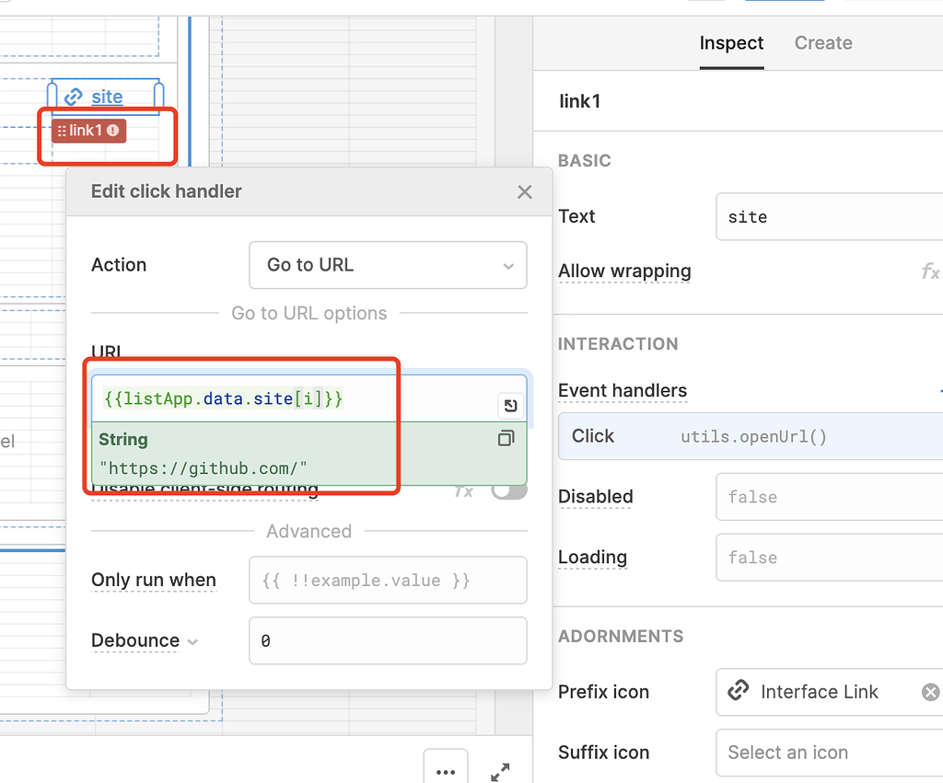Copy the evaluated string value "https://github.com/"

point(506,439)
